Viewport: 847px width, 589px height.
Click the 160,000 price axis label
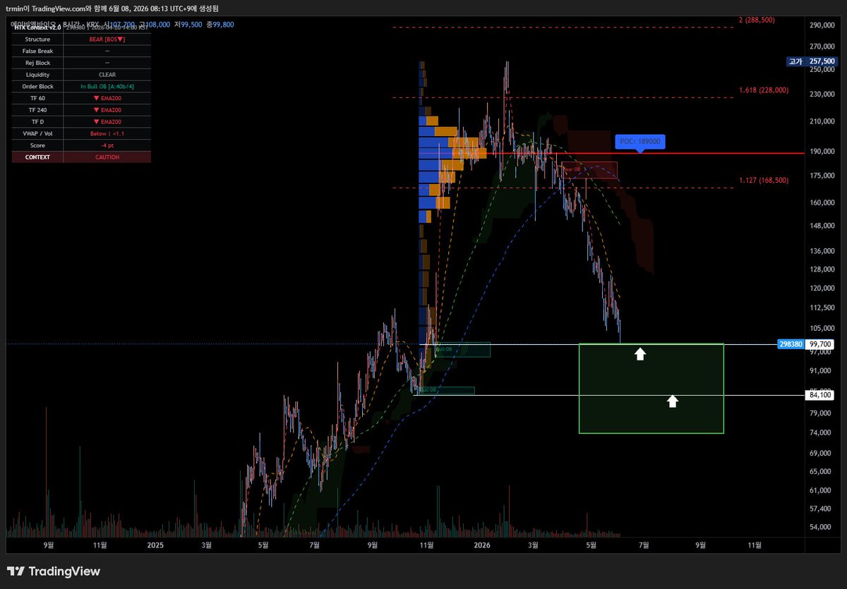tap(822, 202)
